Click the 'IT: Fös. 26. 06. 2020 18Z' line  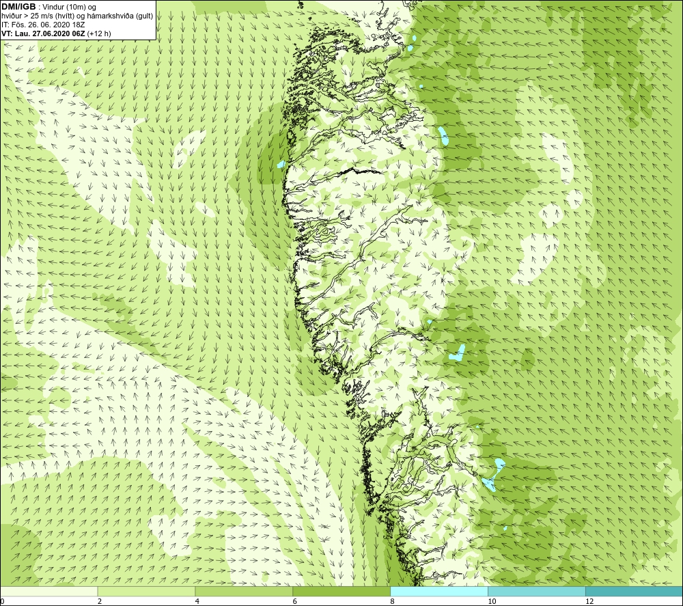coord(43,25)
